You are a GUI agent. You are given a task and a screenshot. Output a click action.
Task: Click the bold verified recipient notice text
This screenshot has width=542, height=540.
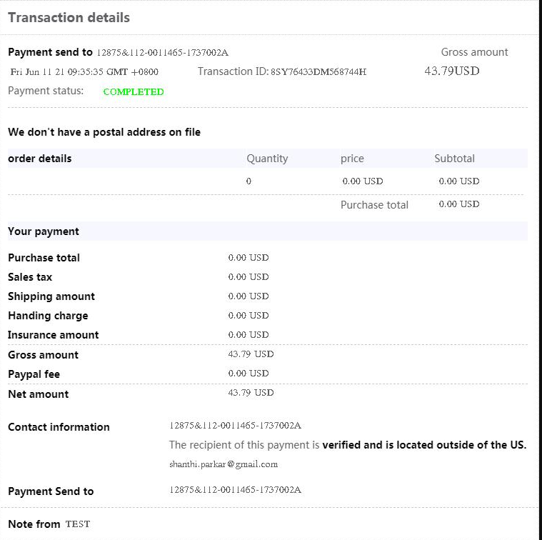[424, 445]
